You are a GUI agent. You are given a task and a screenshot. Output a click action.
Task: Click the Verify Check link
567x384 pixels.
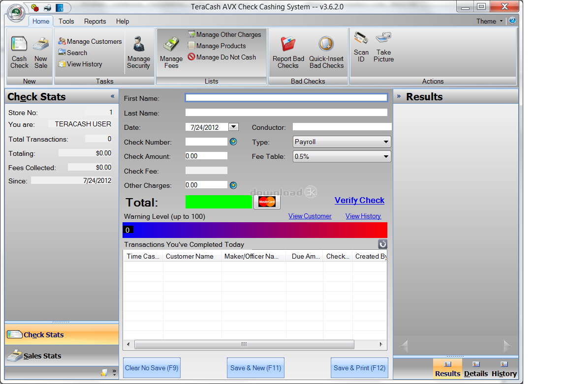point(359,200)
